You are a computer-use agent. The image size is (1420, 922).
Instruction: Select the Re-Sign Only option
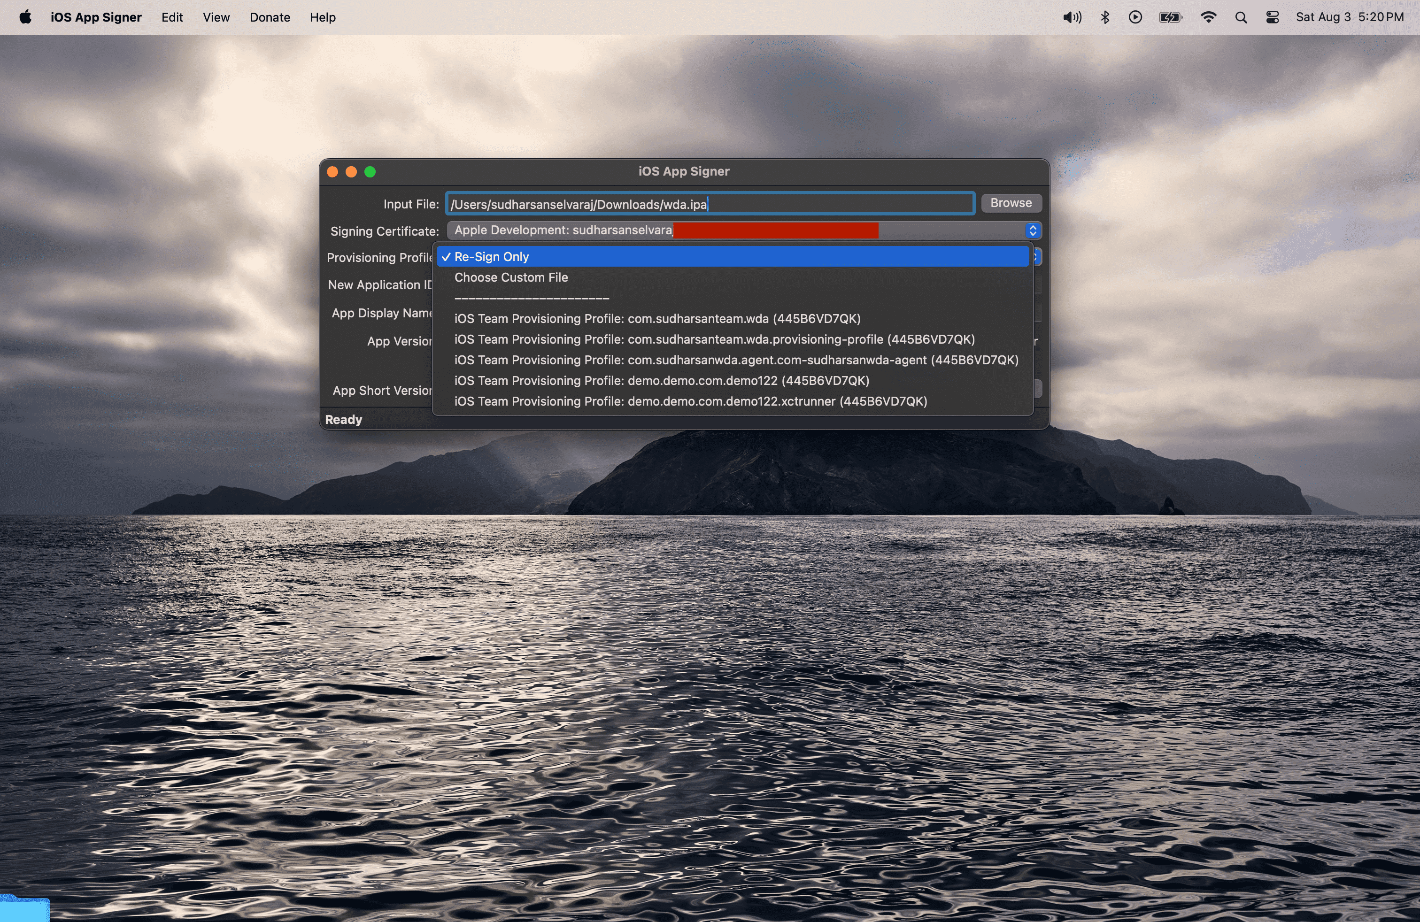(x=492, y=256)
